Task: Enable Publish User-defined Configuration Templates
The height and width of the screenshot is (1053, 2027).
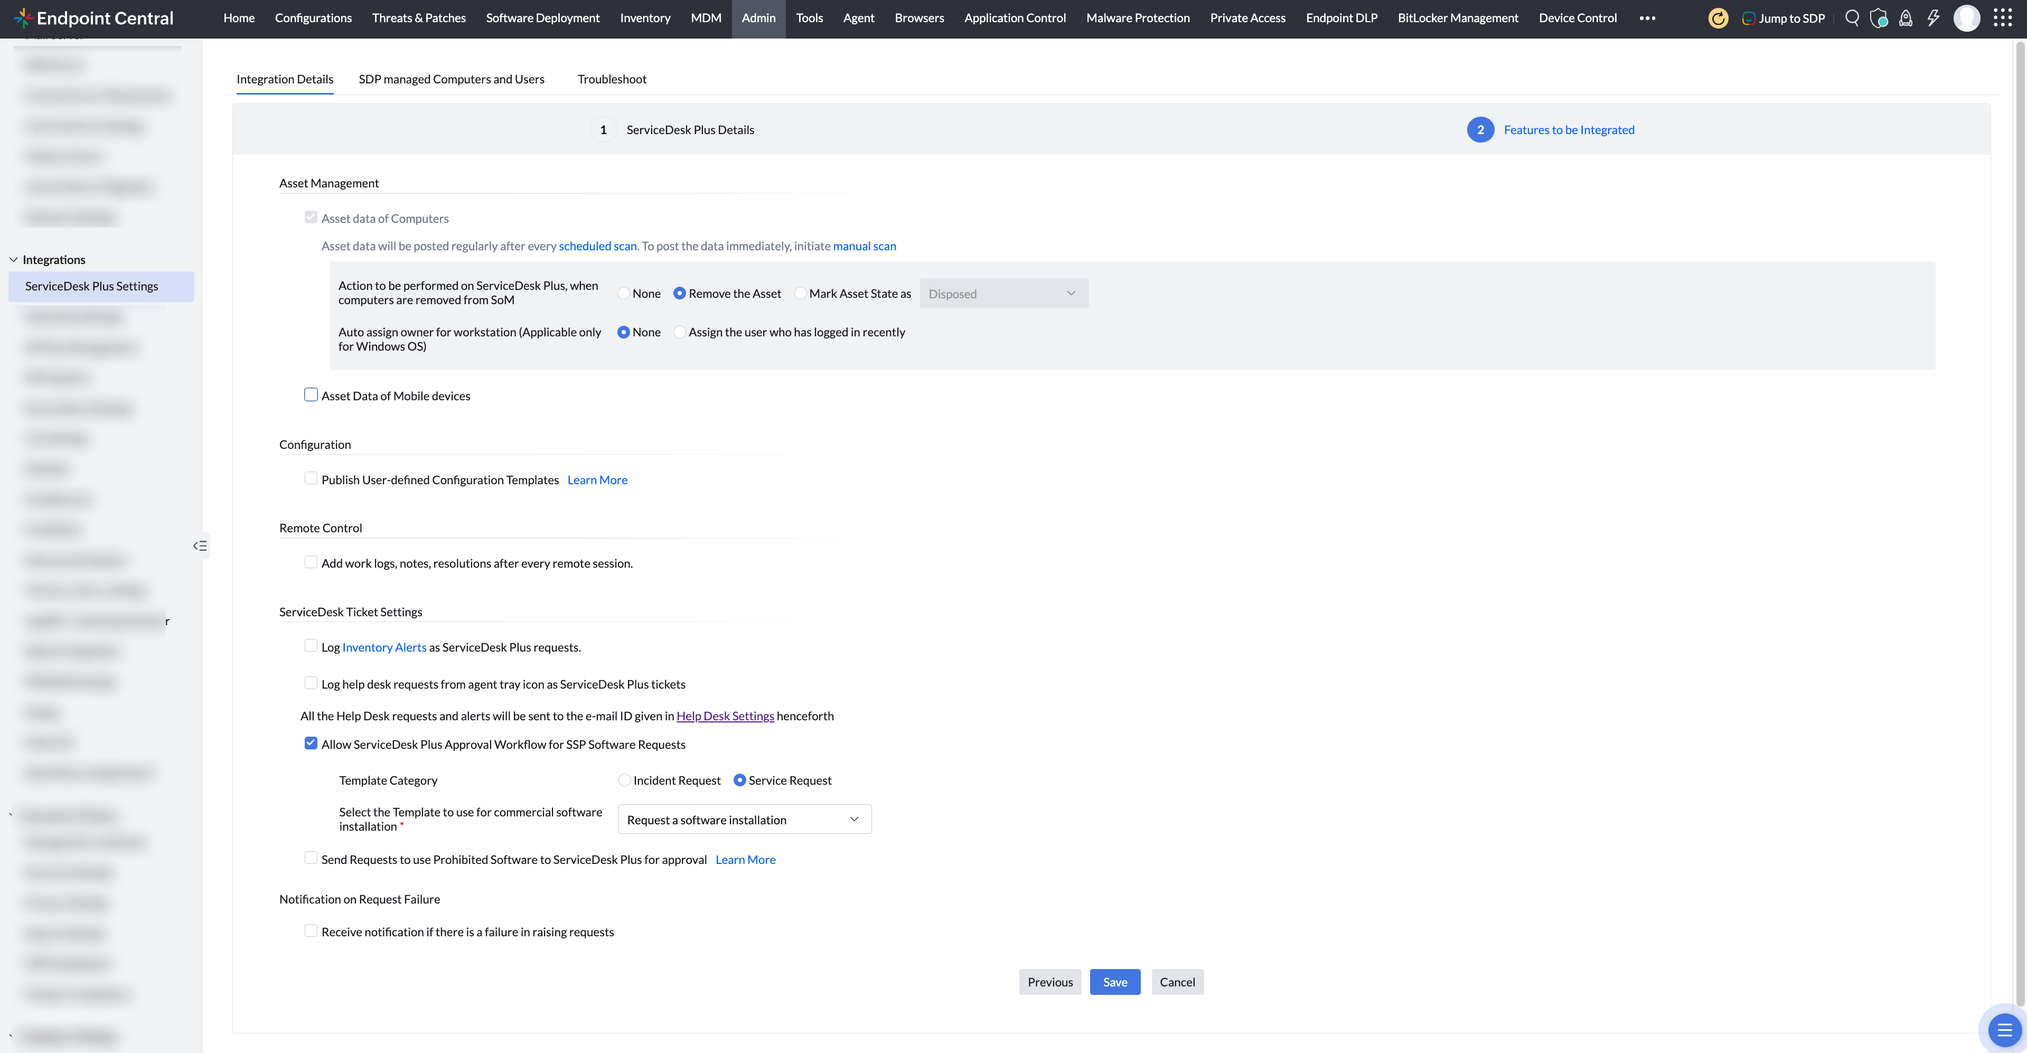Action: tap(311, 478)
